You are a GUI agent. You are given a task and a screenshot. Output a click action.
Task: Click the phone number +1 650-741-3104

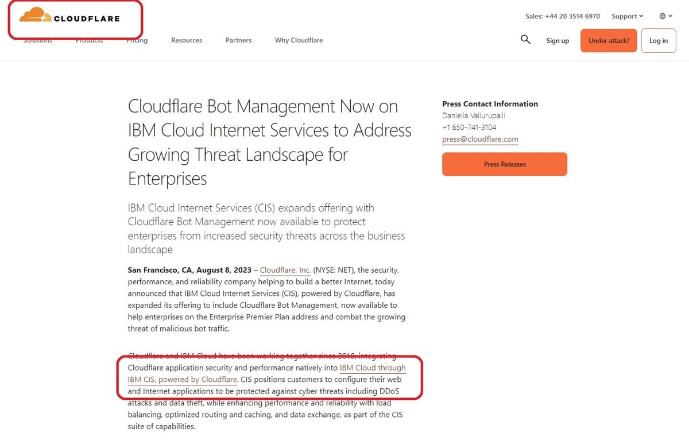469,128
